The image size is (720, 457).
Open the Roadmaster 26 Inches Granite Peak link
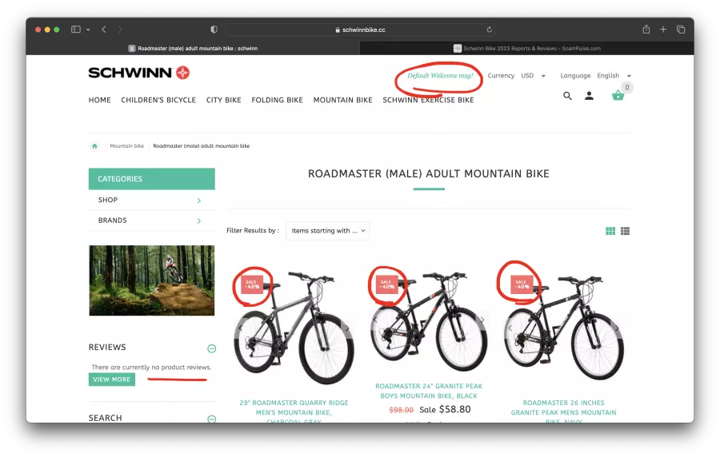(x=564, y=411)
